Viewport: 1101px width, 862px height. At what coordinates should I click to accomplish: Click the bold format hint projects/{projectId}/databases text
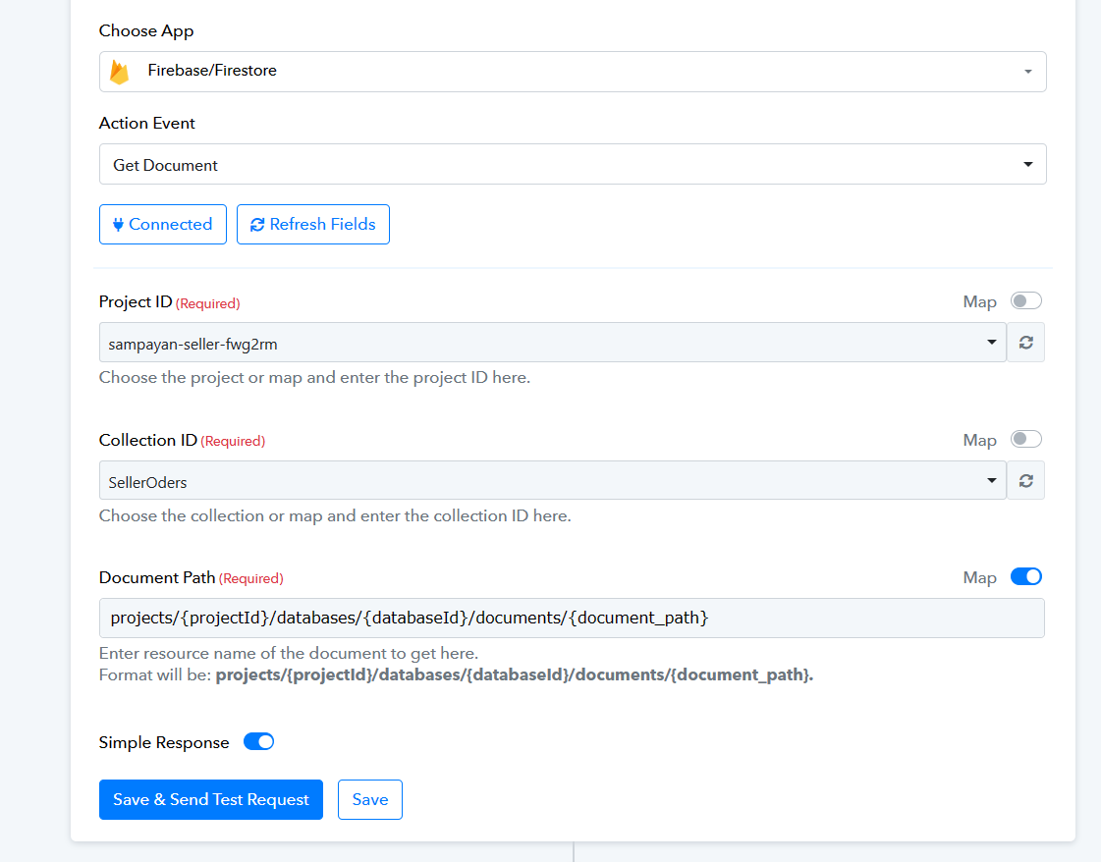(x=514, y=675)
